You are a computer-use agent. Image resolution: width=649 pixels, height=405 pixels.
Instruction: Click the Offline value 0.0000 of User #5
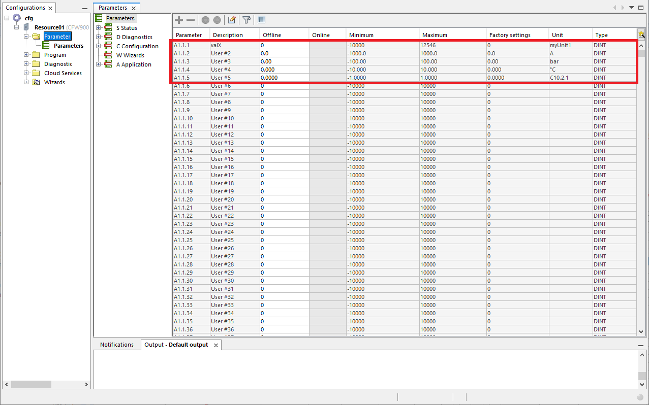(269, 78)
